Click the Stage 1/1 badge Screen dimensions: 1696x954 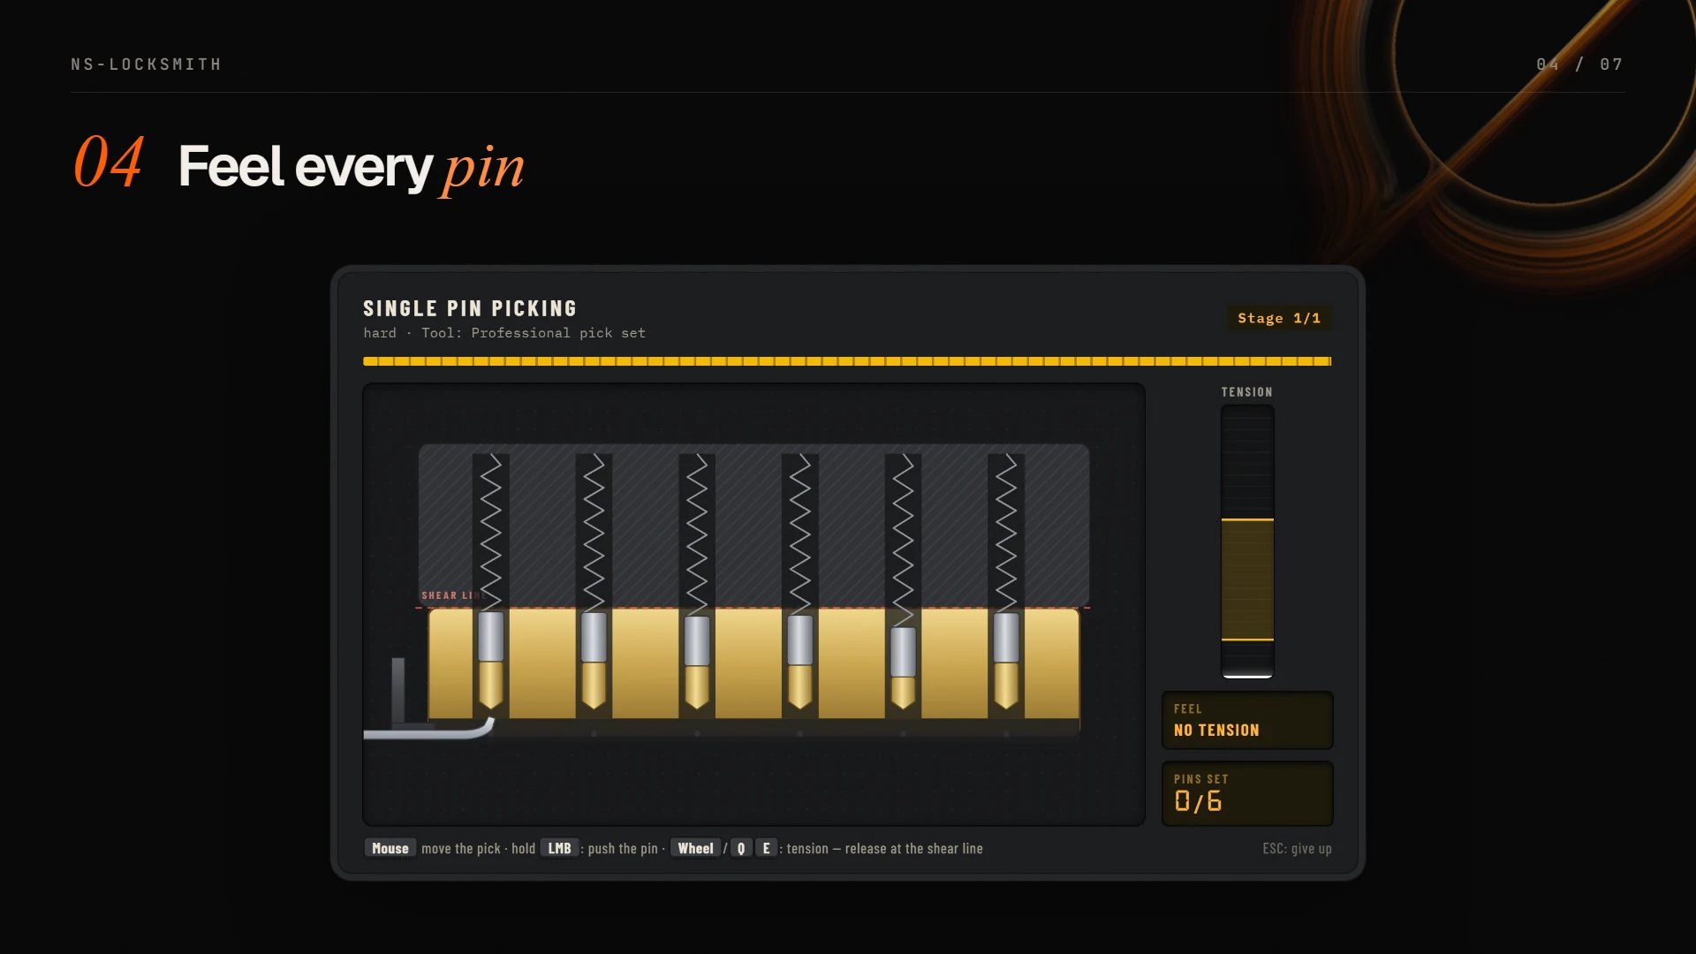tap(1279, 318)
